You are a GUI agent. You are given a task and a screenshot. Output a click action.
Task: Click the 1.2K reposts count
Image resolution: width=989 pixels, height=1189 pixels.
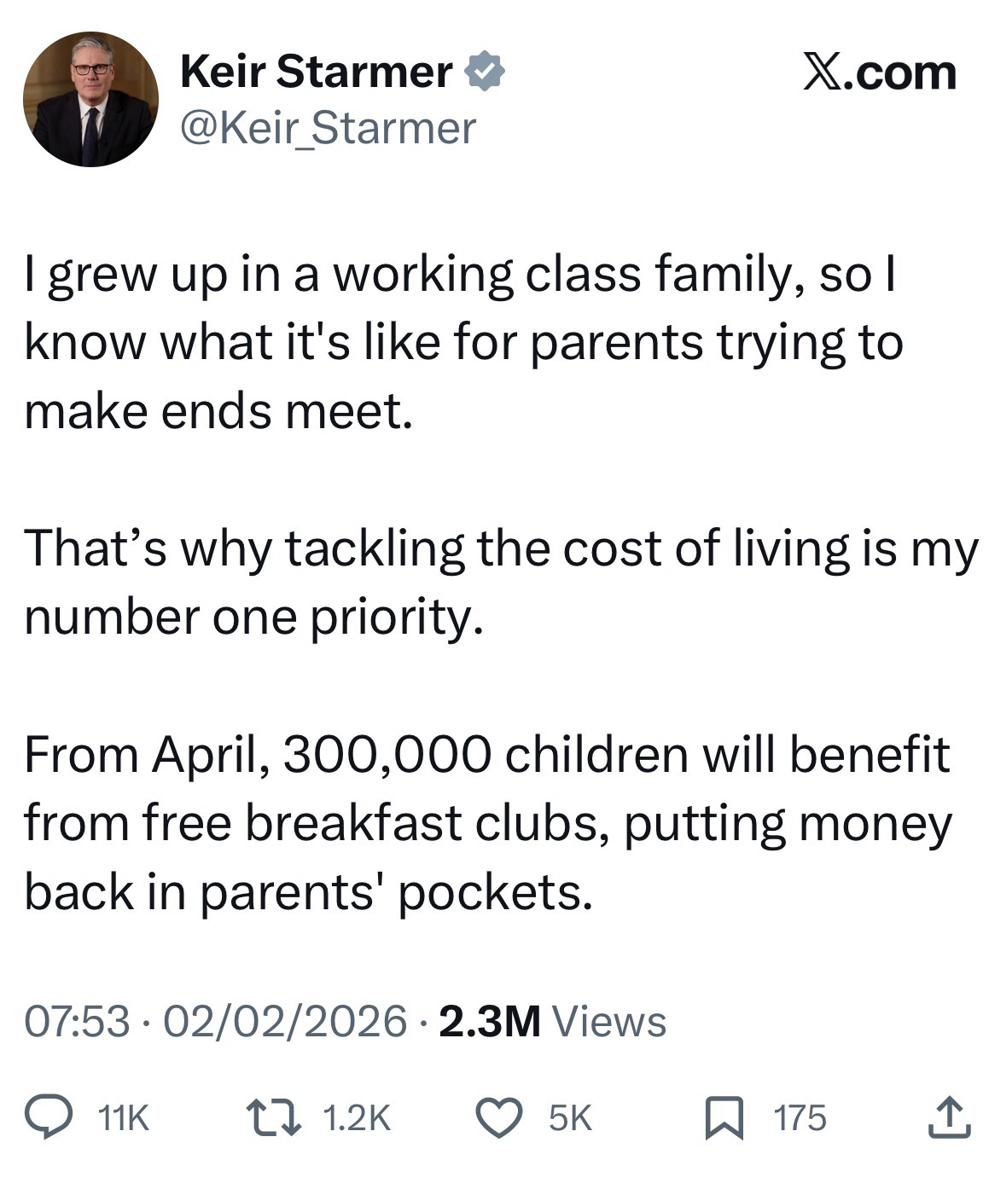(x=358, y=1118)
